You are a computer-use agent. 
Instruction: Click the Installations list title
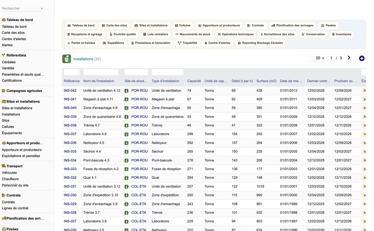click(83, 59)
